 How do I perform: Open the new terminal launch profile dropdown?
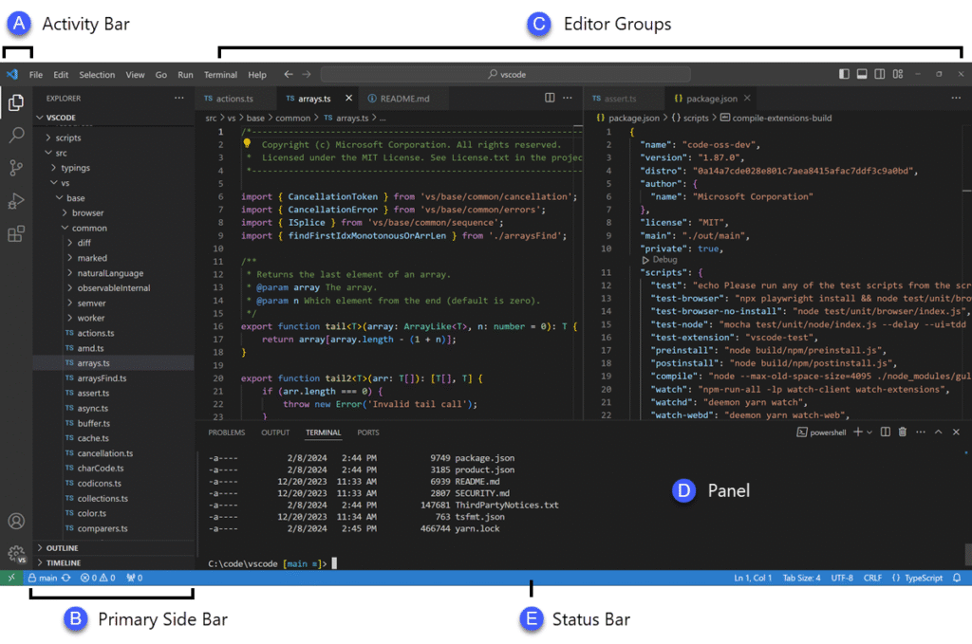click(x=870, y=432)
